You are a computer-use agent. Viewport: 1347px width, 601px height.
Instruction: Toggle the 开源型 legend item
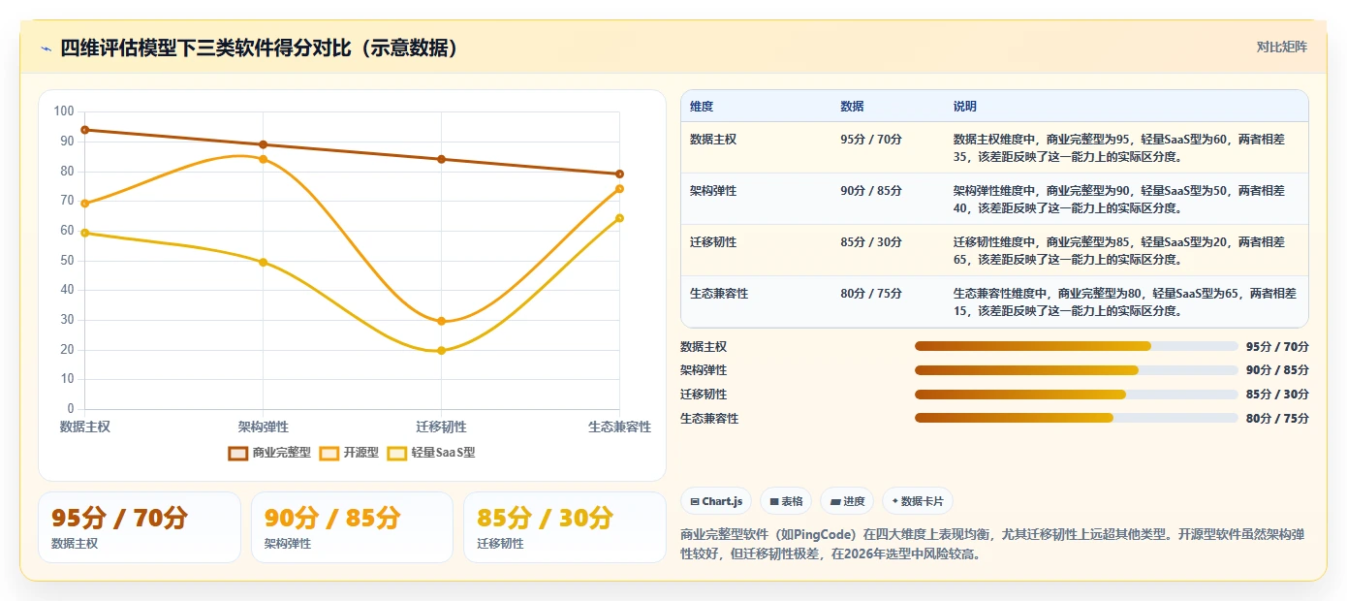pos(349,453)
